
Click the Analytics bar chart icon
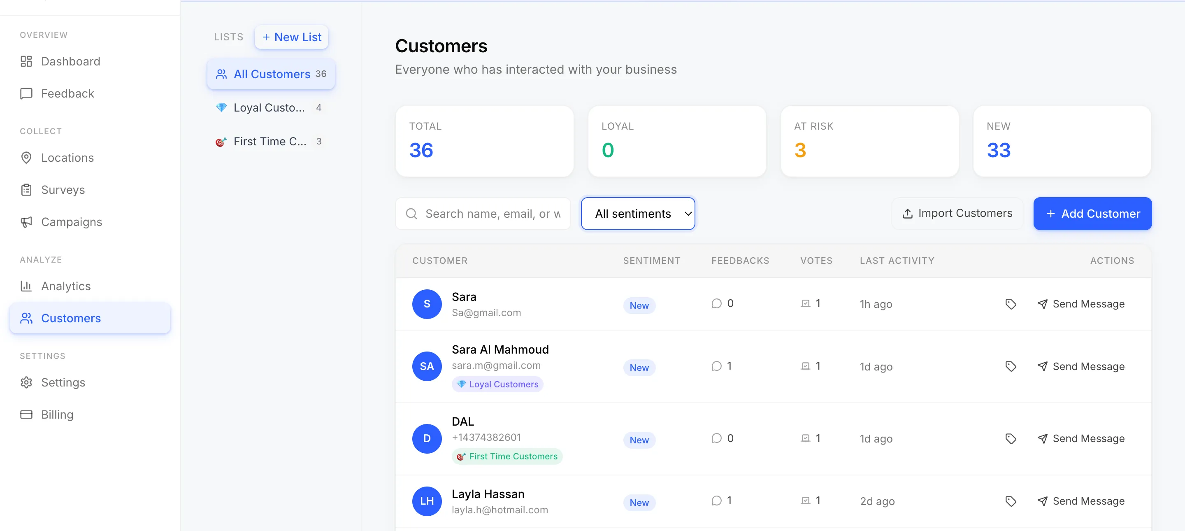coord(26,286)
